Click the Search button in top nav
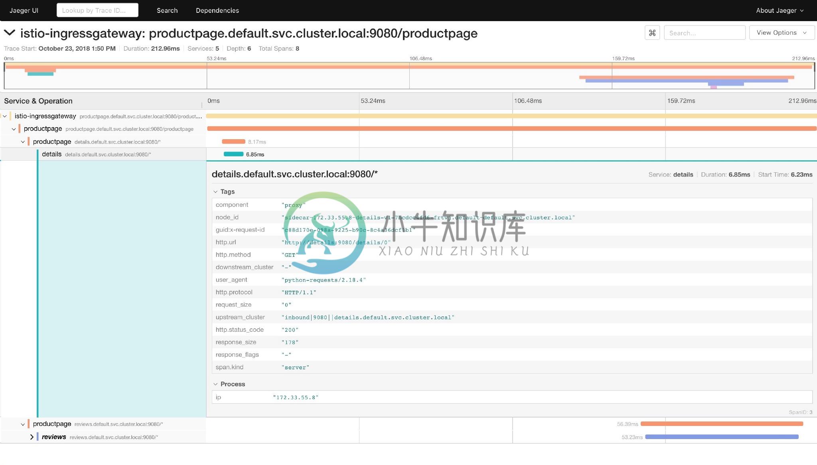The image size is (817, 465). click(x=167, y=10)
